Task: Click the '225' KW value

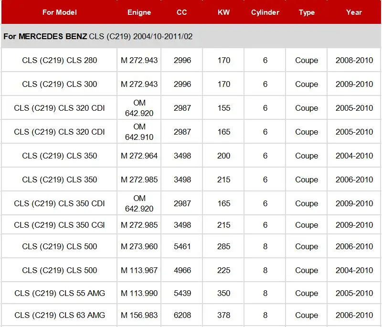Action: [x=223, y=270]
